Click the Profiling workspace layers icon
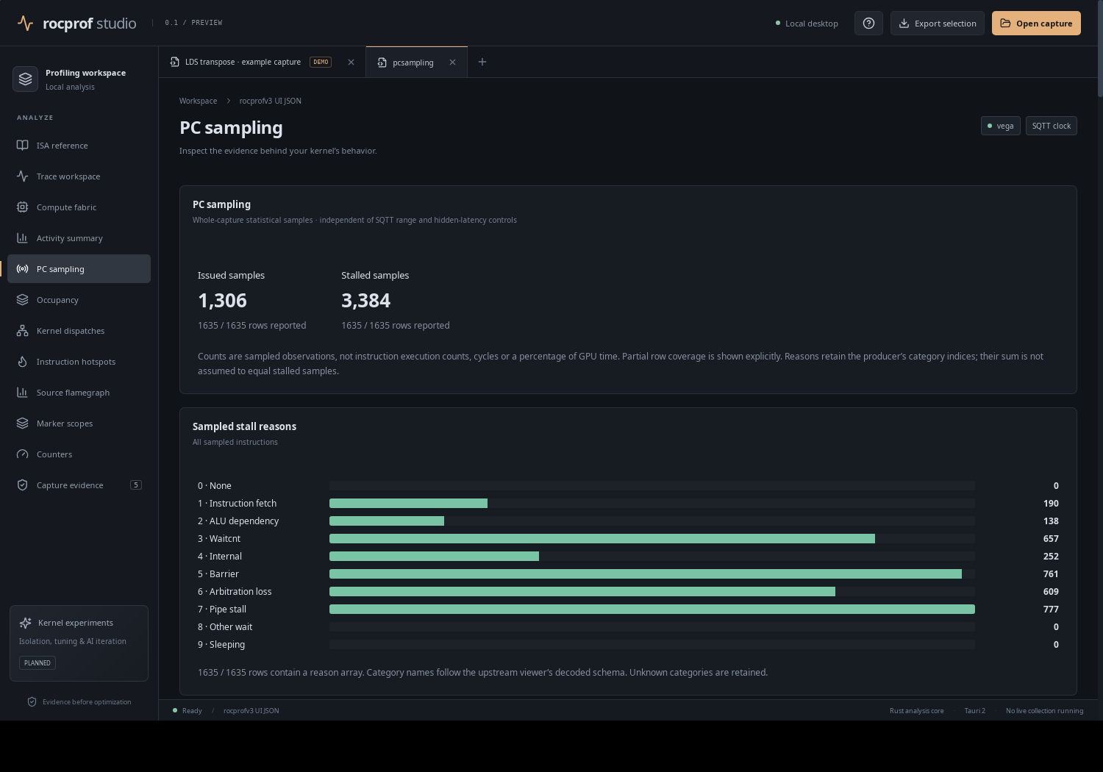This screenshot has height=772, width=1103. pos(25,79)
